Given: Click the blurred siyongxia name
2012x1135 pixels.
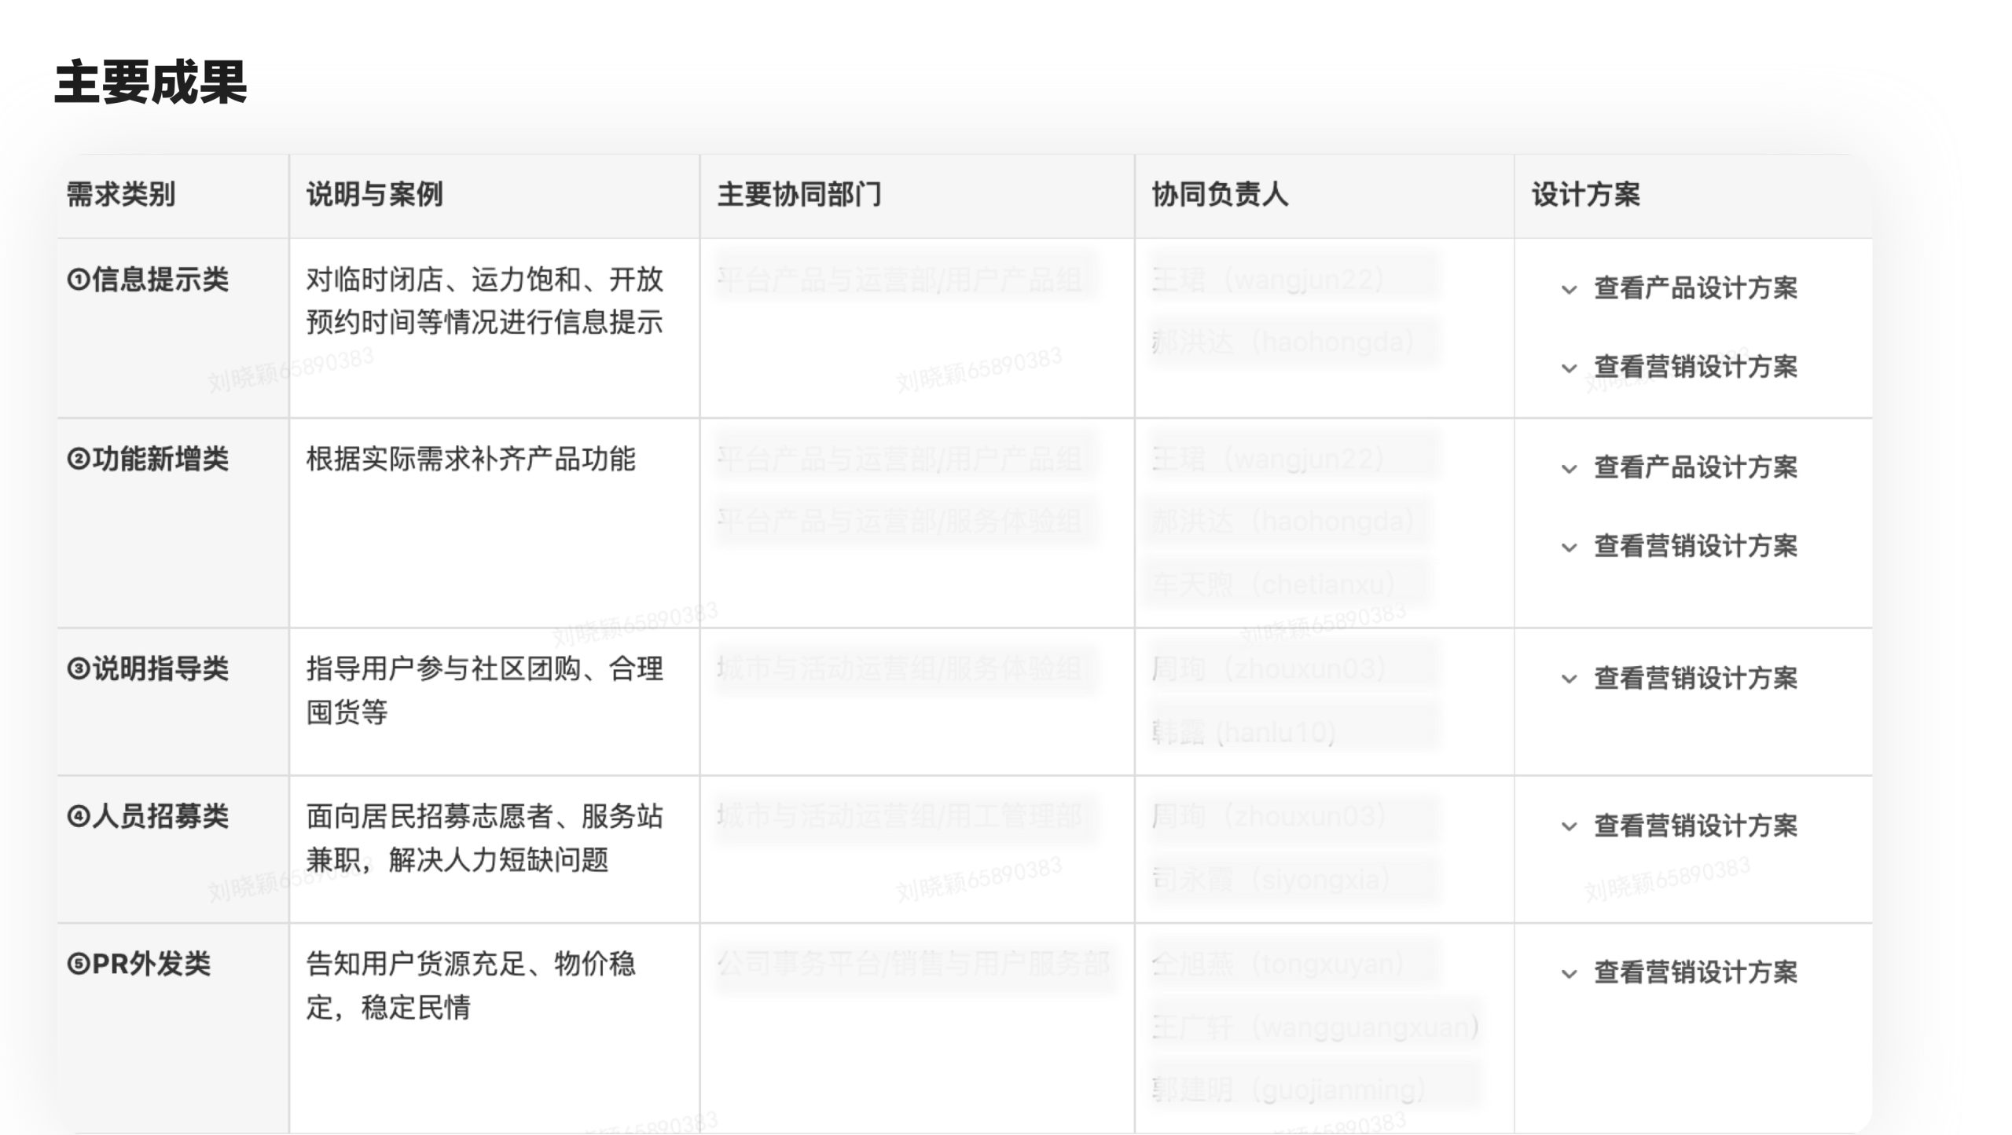Looking at the screenshot, I should tap(1272, 879).
